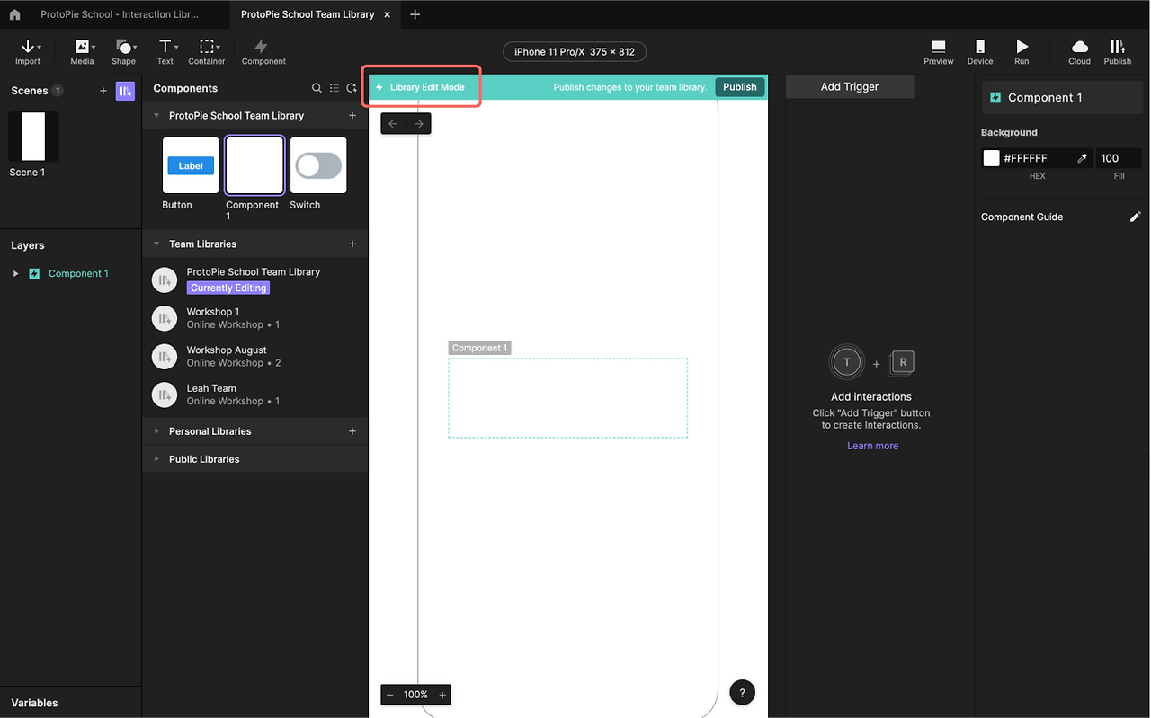
Task: Search components with the magnifier icon
Action: coord(317,88)
